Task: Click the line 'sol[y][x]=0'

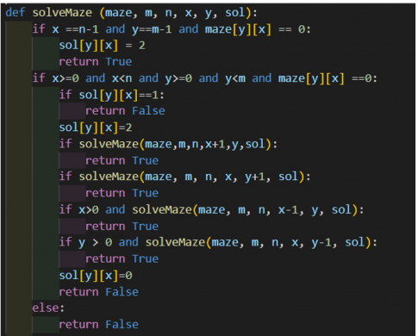Action: pyautogui.click(x=96, y=276)
